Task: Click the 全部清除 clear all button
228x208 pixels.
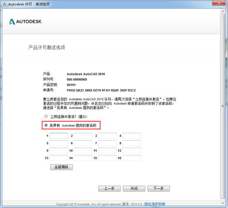Action: tap(61, 167)
